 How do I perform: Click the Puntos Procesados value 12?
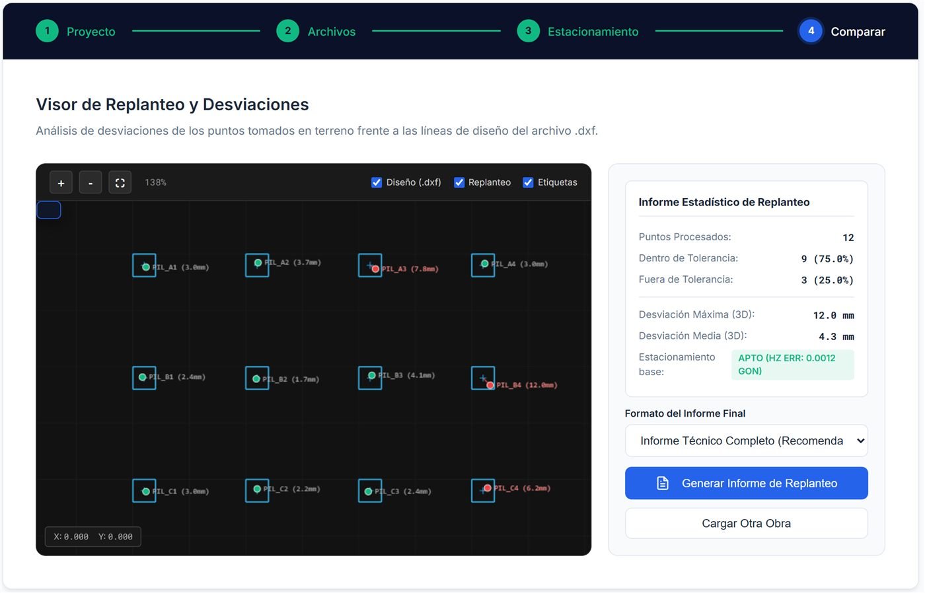848,238
